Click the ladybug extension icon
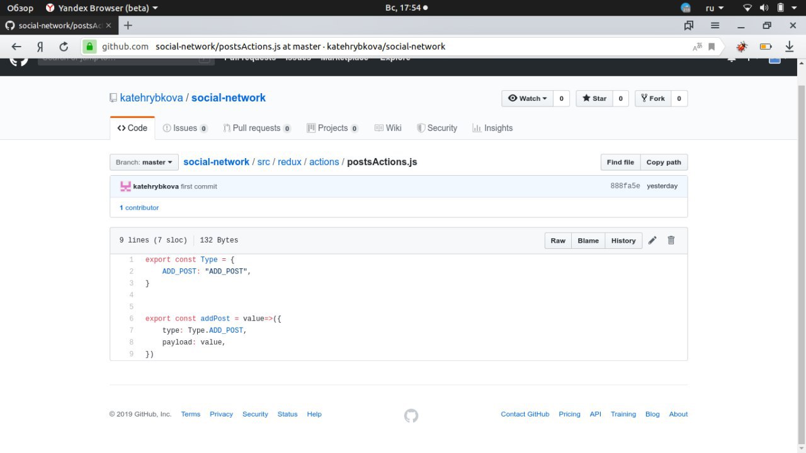 tap(742, 47)
